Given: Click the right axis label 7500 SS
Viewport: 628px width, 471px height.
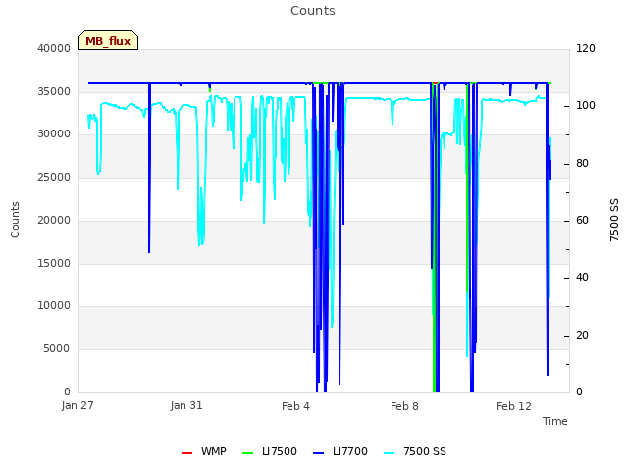Looking at the screenshot, I should coord(614,220).
